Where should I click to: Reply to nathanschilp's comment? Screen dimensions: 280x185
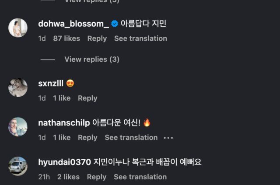[87, 137]
